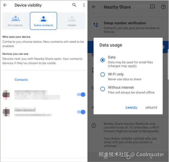This screenshot has height=162, width=169.
Task: Select the All contacts tab
Action: (15, 21)
